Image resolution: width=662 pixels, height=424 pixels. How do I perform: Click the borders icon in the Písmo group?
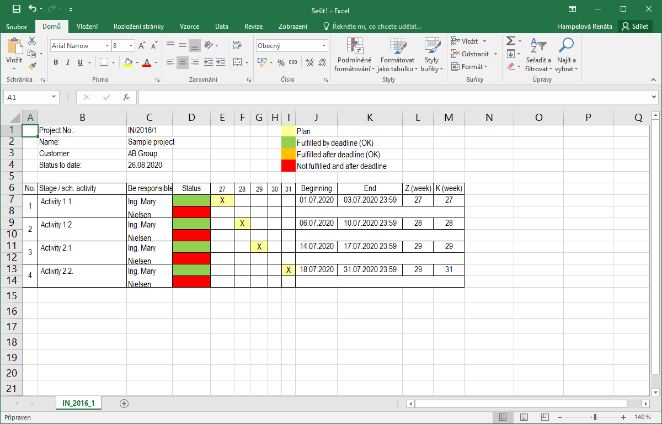tap(104, 62)
